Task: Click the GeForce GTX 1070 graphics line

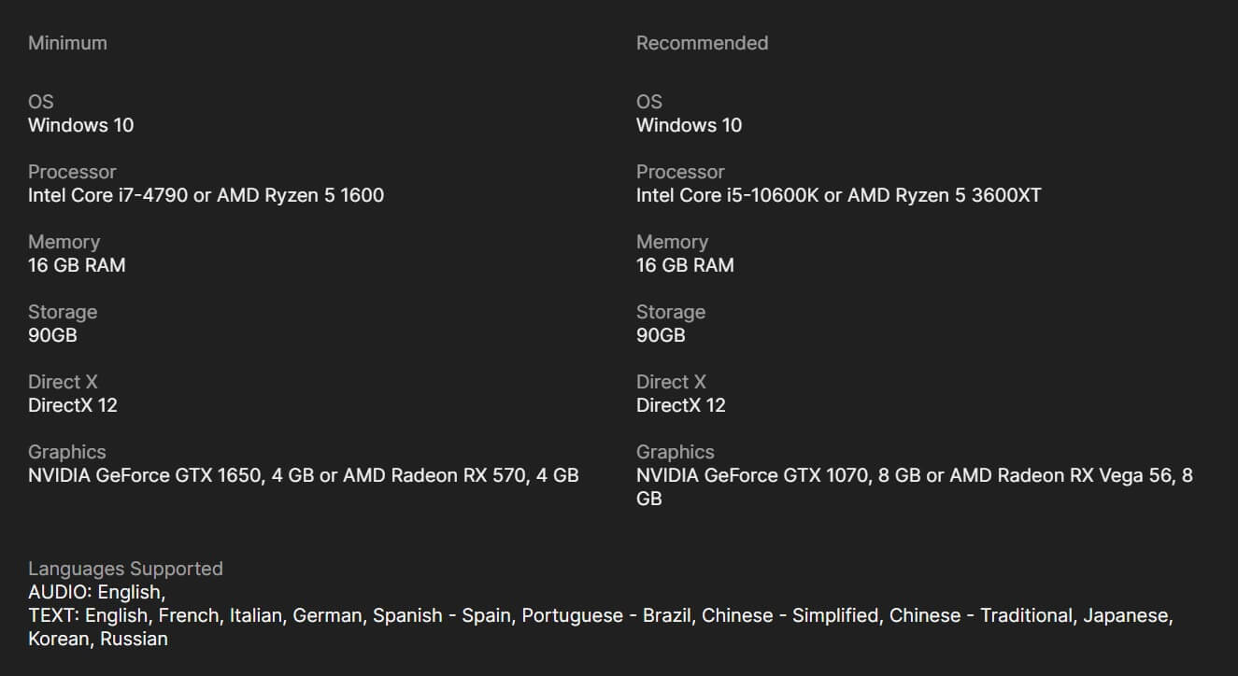Action: coord(914,475)
